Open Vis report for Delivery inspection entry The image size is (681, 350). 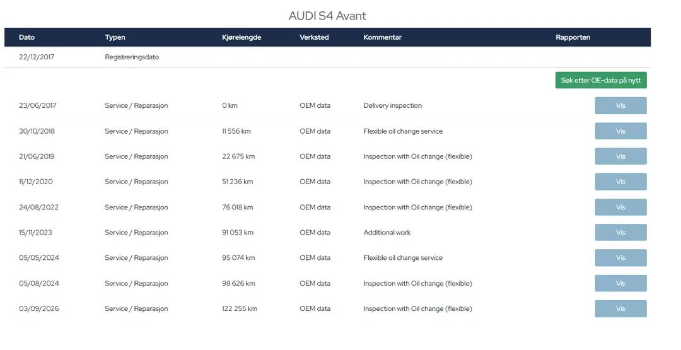coord(620,105)
